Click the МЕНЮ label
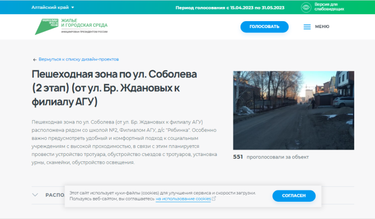 [x=322, y=27]
